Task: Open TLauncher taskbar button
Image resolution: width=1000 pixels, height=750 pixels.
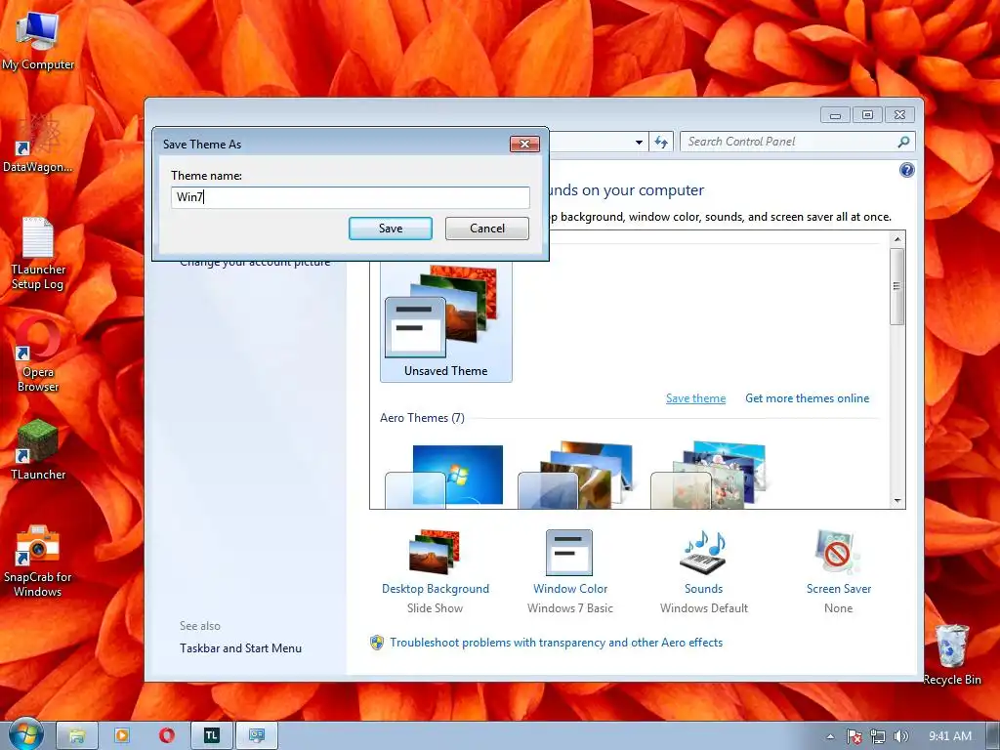Action: point(212,736)
